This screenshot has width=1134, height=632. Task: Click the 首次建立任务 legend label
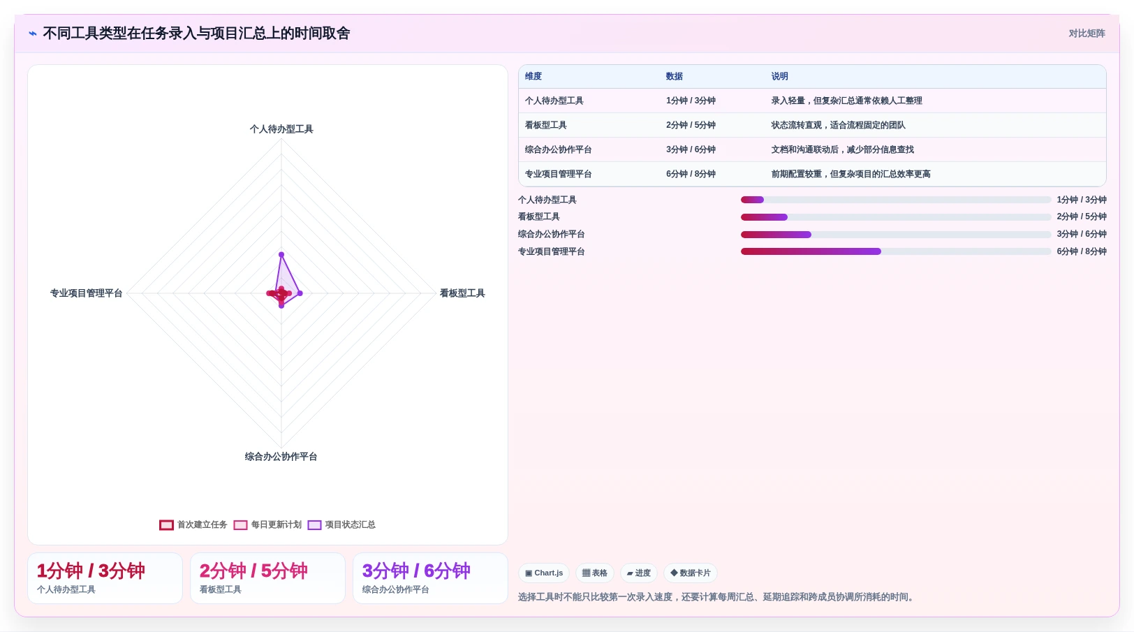point(202,525)
